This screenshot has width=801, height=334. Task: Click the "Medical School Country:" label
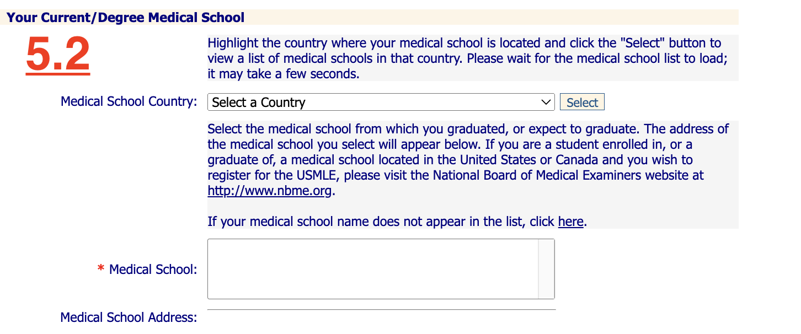[x=129, y=102]
